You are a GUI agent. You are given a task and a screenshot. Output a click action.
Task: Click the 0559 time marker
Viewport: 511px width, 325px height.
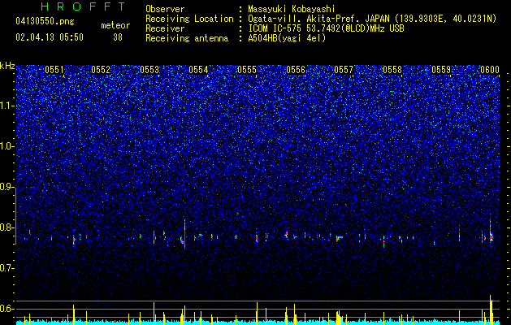[441, 70]
